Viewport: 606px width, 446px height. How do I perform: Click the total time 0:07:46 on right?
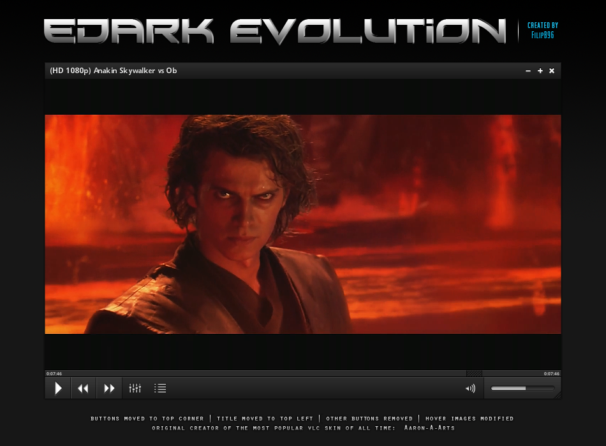pos(552,374)
